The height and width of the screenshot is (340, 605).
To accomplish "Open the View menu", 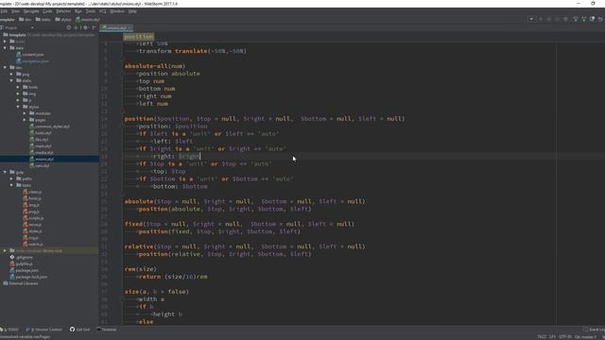I will pyautogui.click(x=15, y=11).
